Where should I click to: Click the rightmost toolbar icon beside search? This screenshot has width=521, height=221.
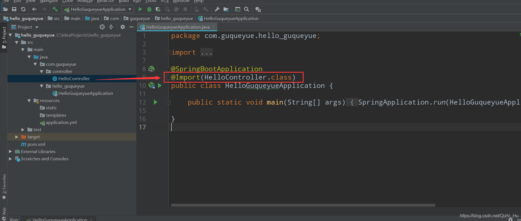click(x=258, y=9)
